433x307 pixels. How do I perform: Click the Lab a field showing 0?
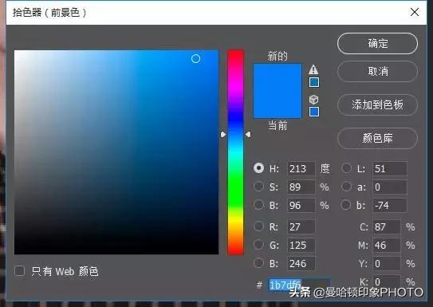390,187
